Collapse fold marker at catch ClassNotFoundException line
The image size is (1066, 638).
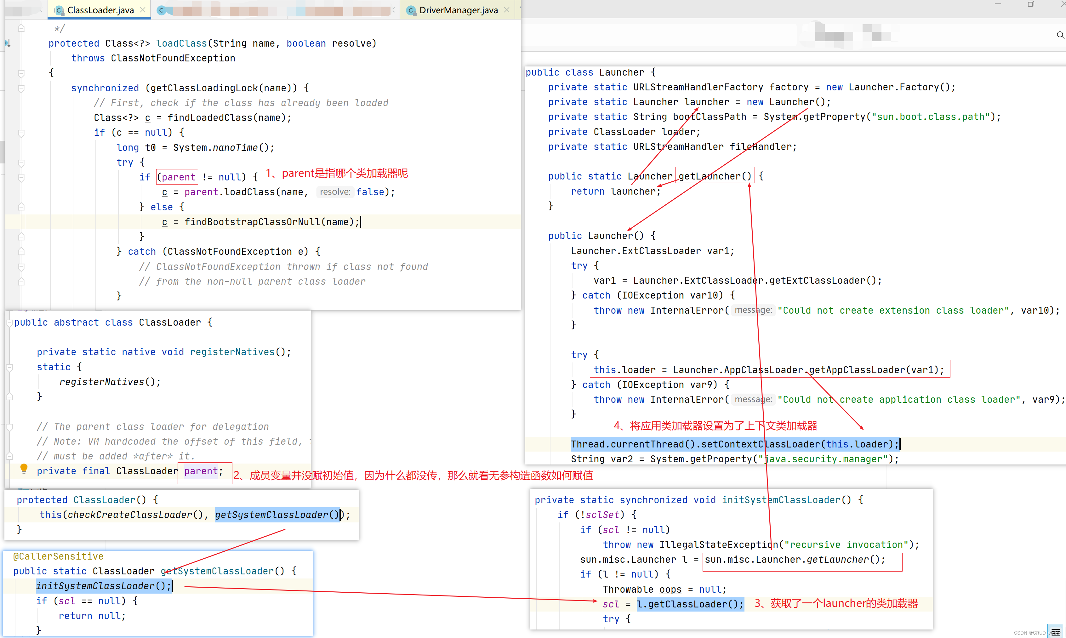click(x=21, y=252)
